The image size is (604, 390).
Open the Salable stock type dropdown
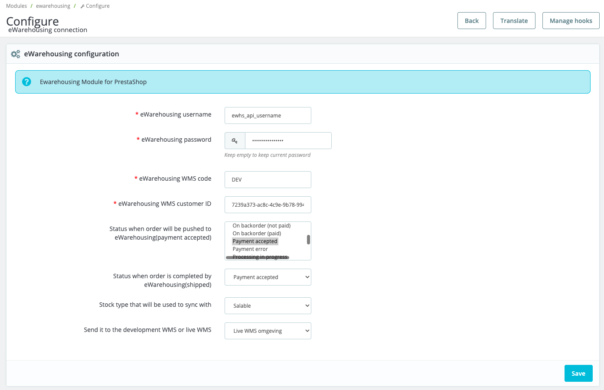[268, 305]
